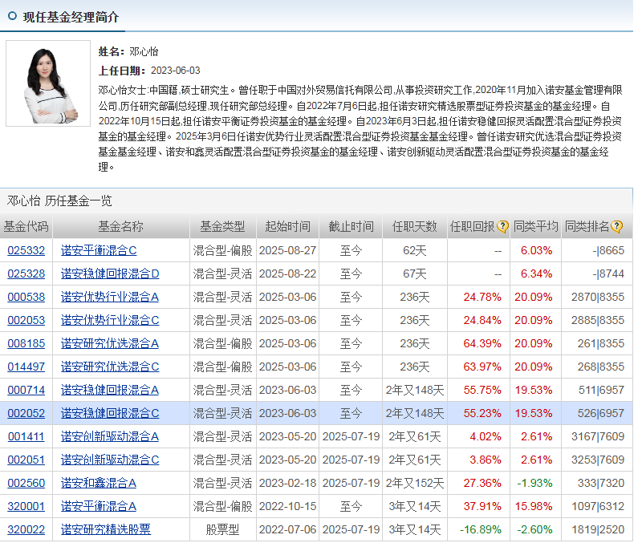
Task: Click the 同类平均 column header
Action: [535, 226]
